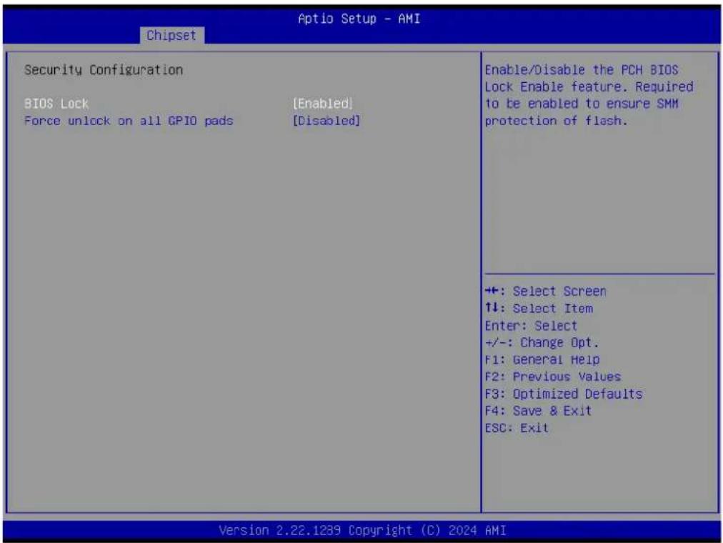Click the Version 2.22.1289 copyright footer
723x543 pixels.
tap(362, 531)
